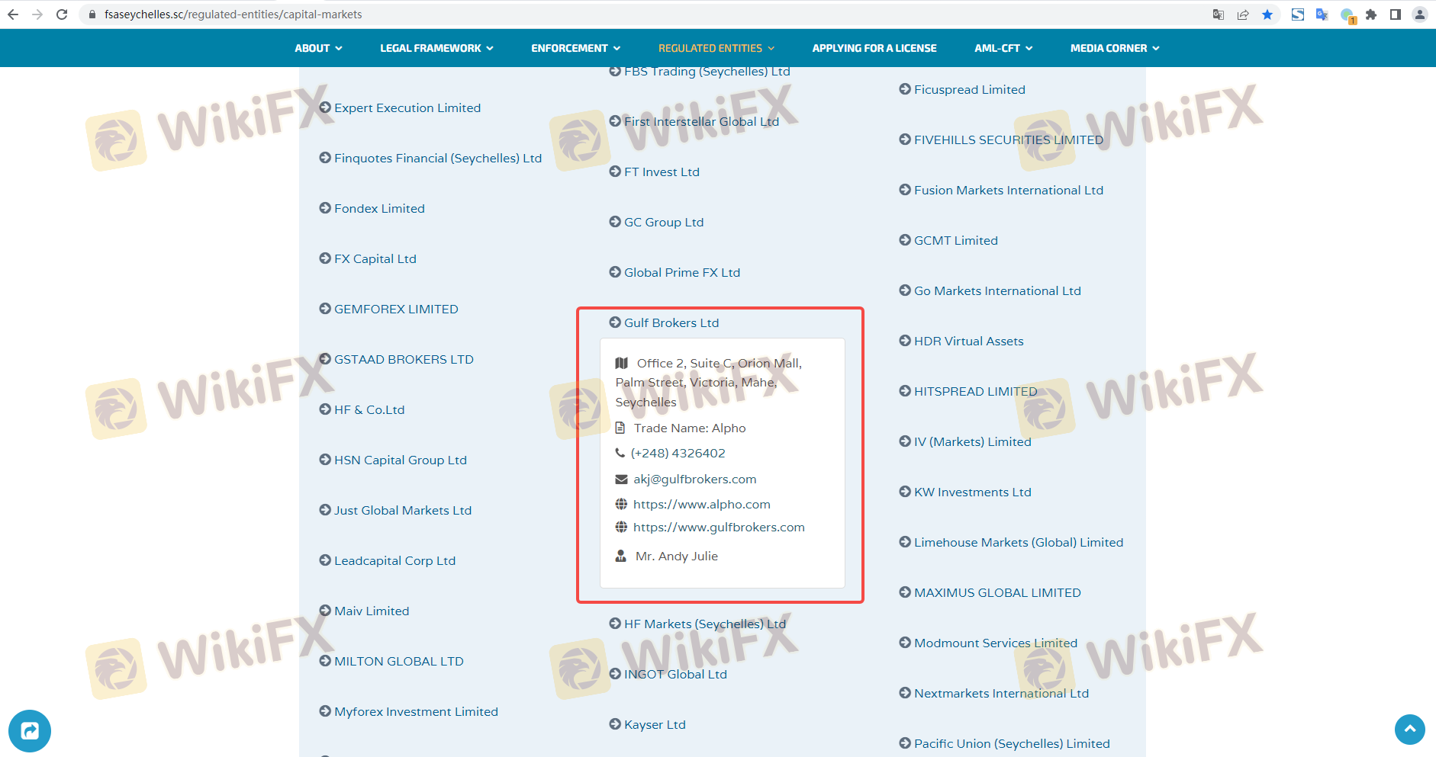Click arrow icon beside Expert Execution Limited

pyautogui.click(x=325, y=107)
